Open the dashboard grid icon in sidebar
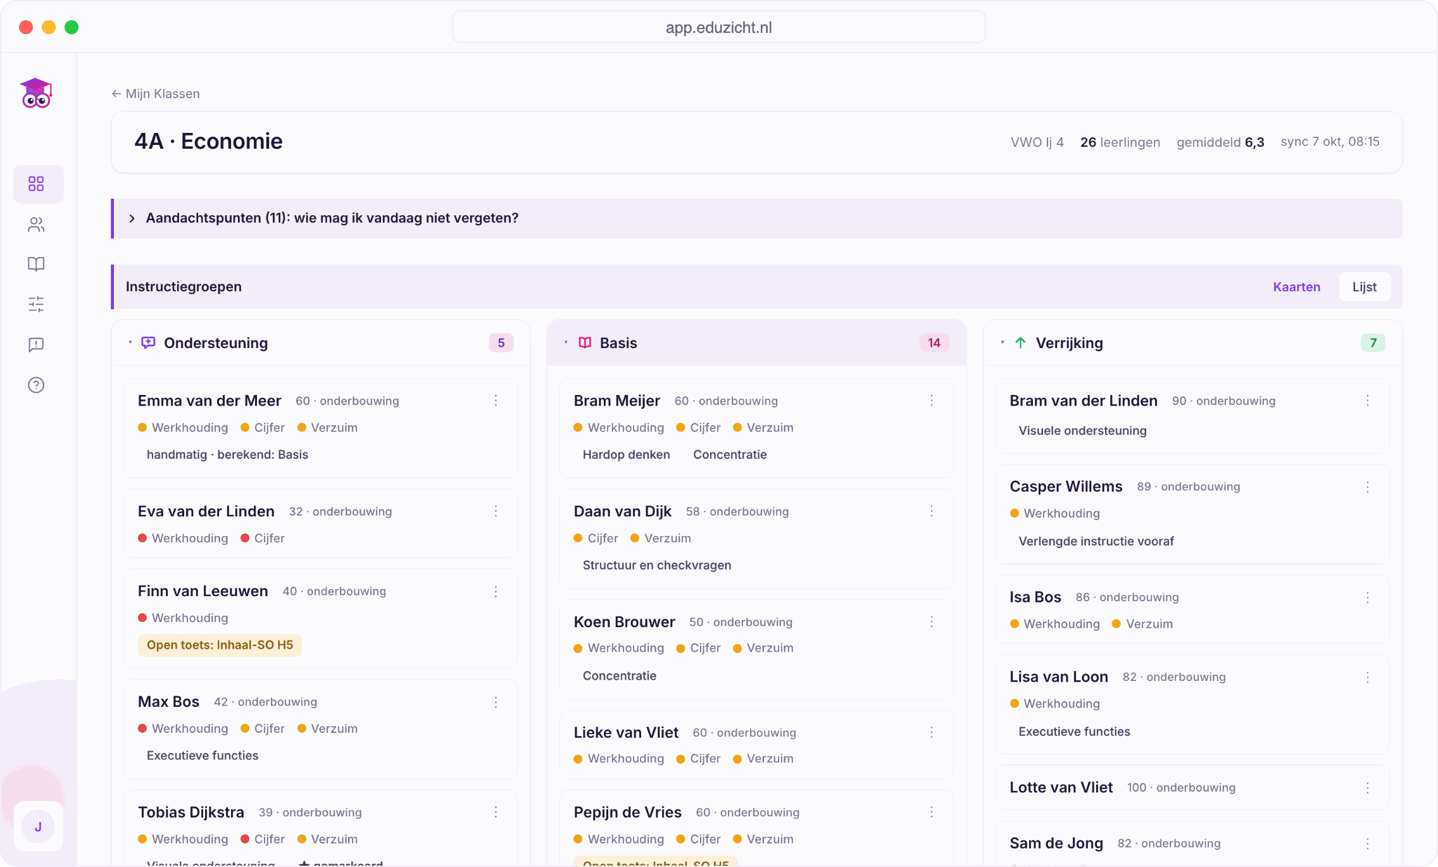The width and height of the screenshot is (1438, 867). [x=36, y=184]
